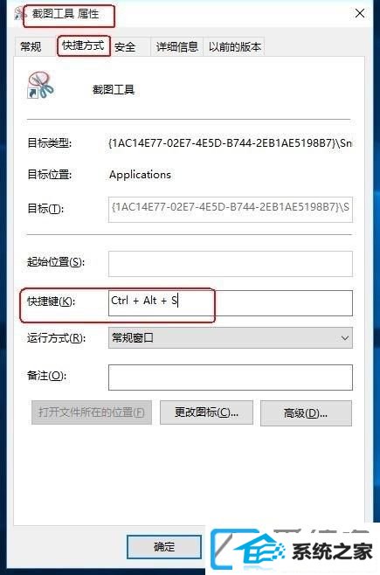Viewport: 380px width, 575px height.
Task: Switch to the 常规 tab
Action: 31,46
